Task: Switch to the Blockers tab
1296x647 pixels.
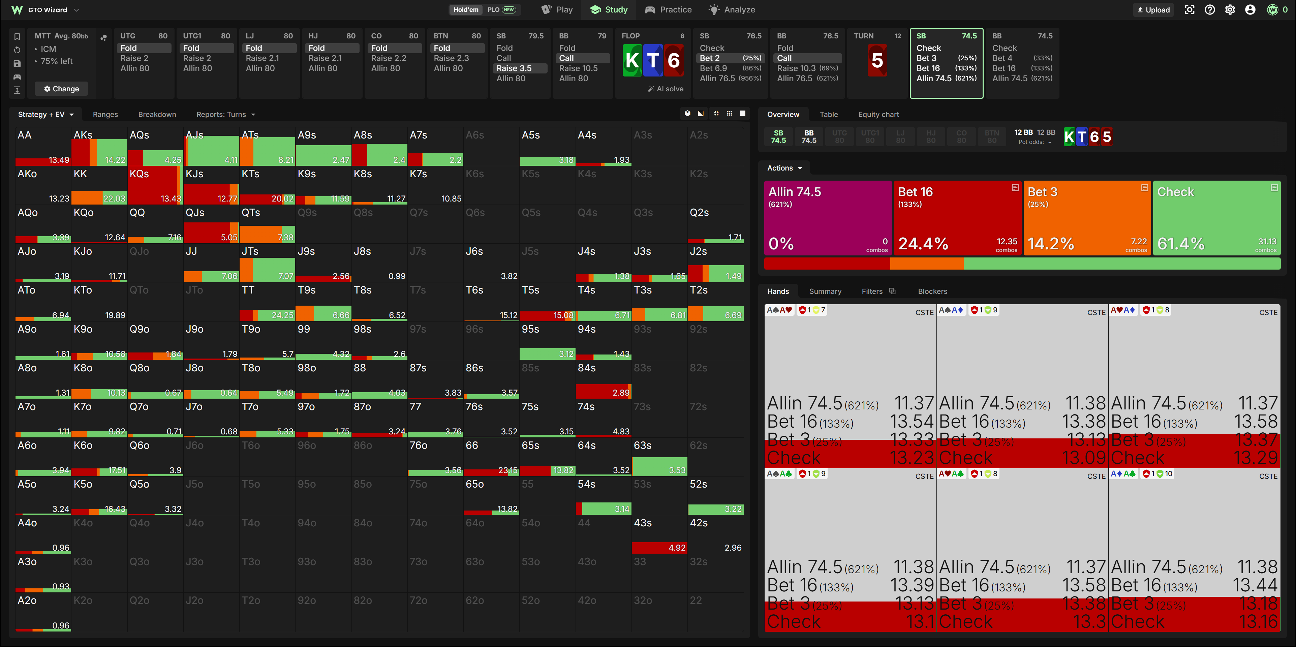Action: [x=932, y=291]
